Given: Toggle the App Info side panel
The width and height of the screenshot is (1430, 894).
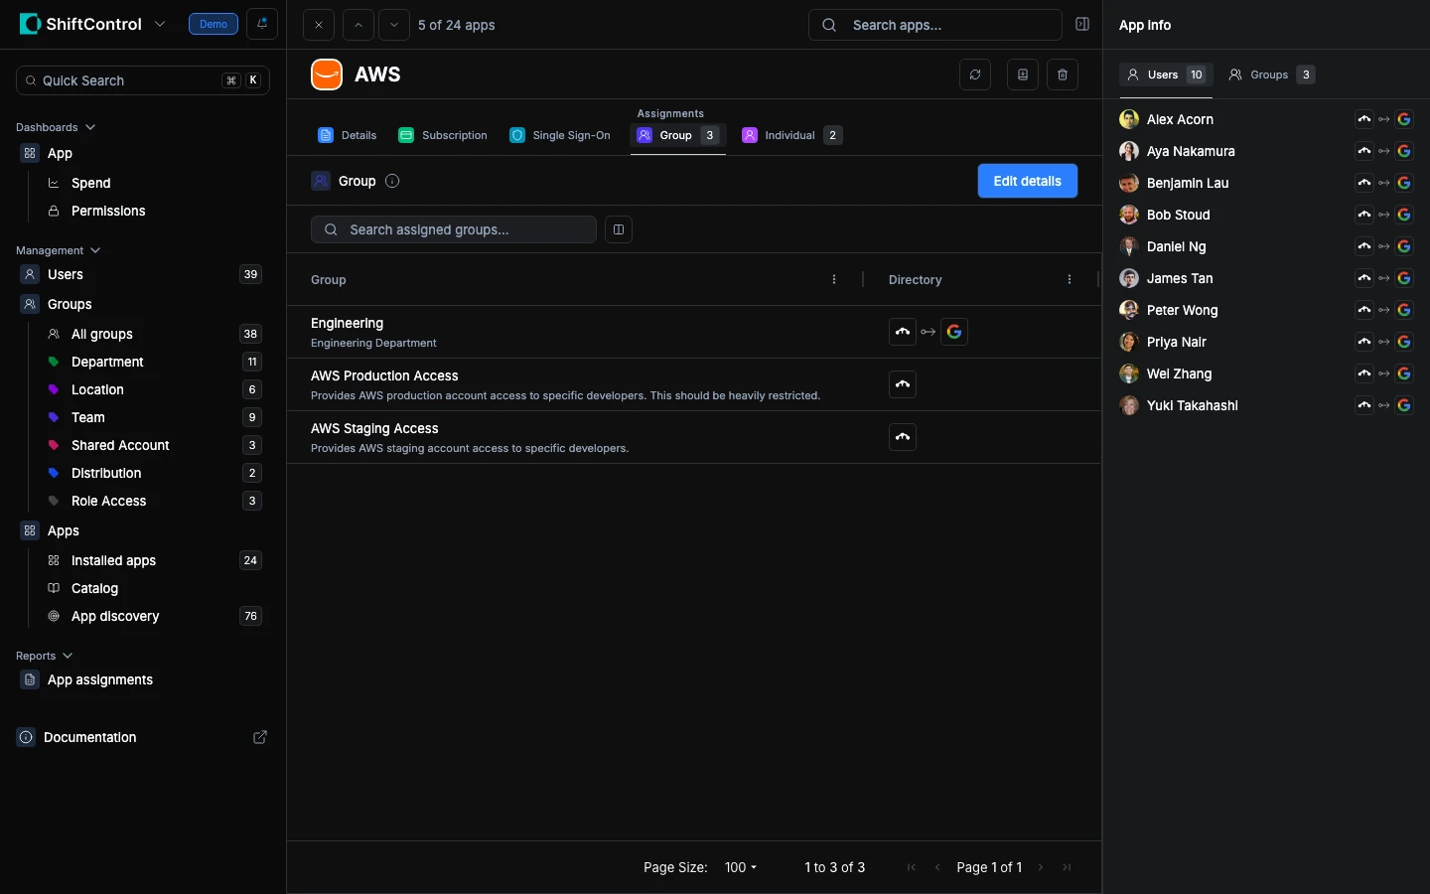Looking at the screenshot, I should (1082, 25).
